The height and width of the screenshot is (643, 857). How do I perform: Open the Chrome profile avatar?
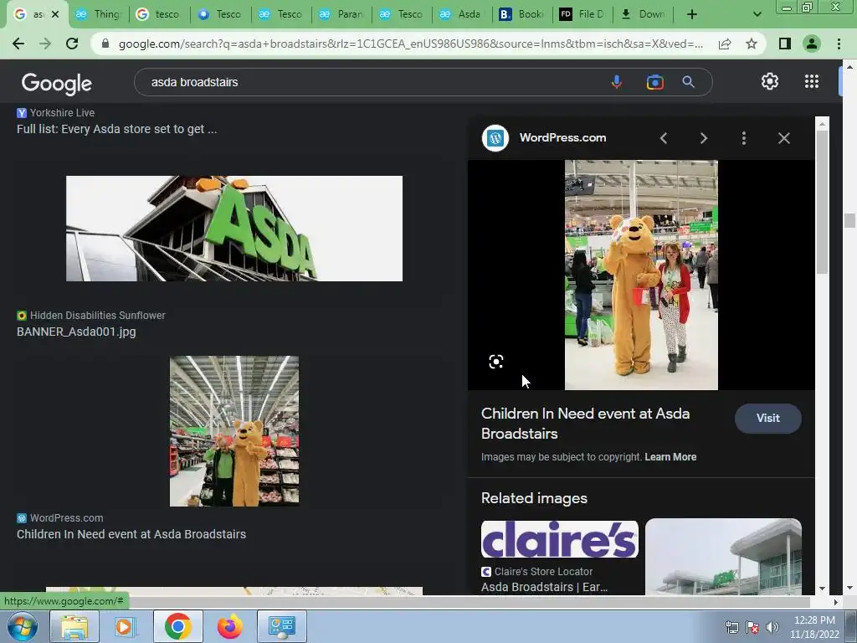tap(812, 44)
